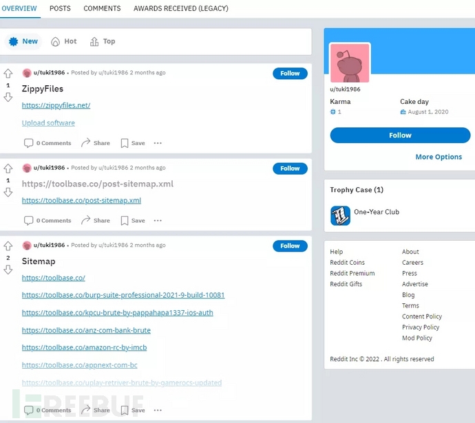Click the ZippyFiles post title

pos(43,89)
